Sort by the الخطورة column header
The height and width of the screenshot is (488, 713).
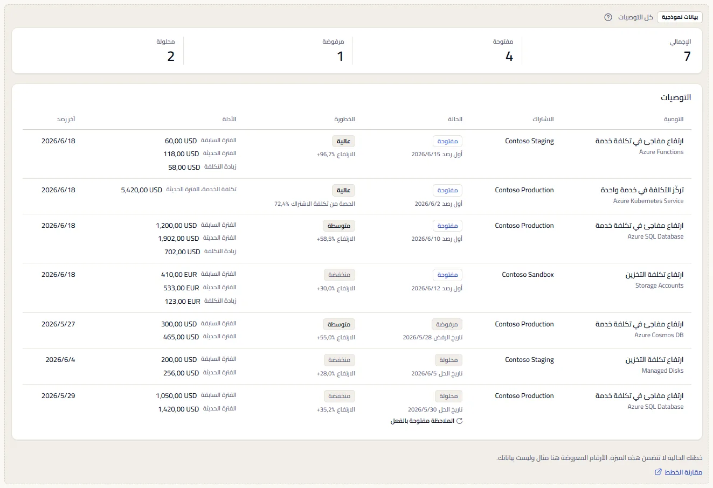(x=344, y=119)
